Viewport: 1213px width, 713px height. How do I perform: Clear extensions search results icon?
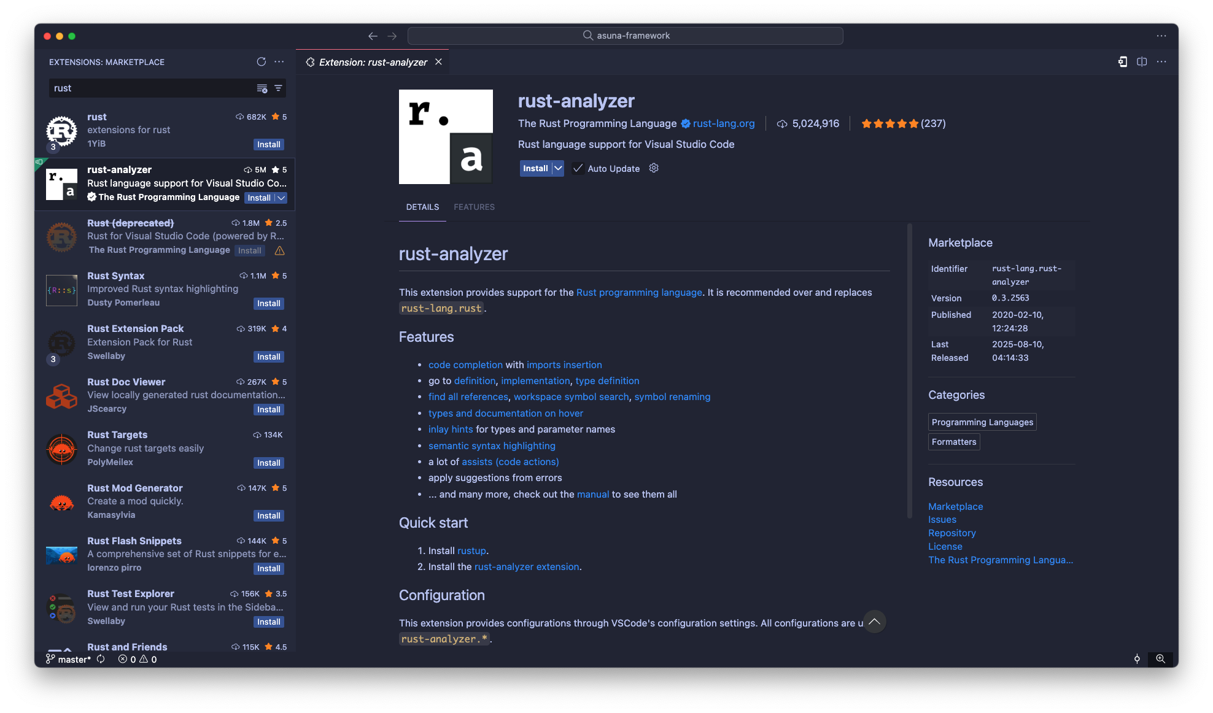262,88
